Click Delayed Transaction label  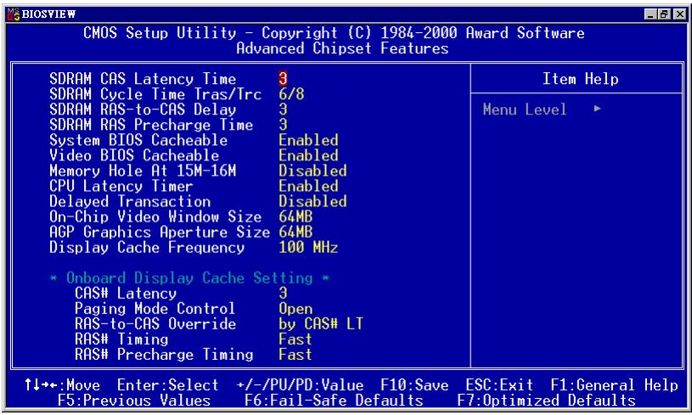pos(130,201)
